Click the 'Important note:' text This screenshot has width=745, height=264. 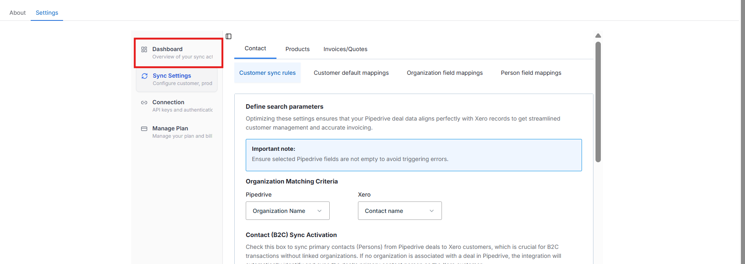pyautogui.click(x=274, y=149)
